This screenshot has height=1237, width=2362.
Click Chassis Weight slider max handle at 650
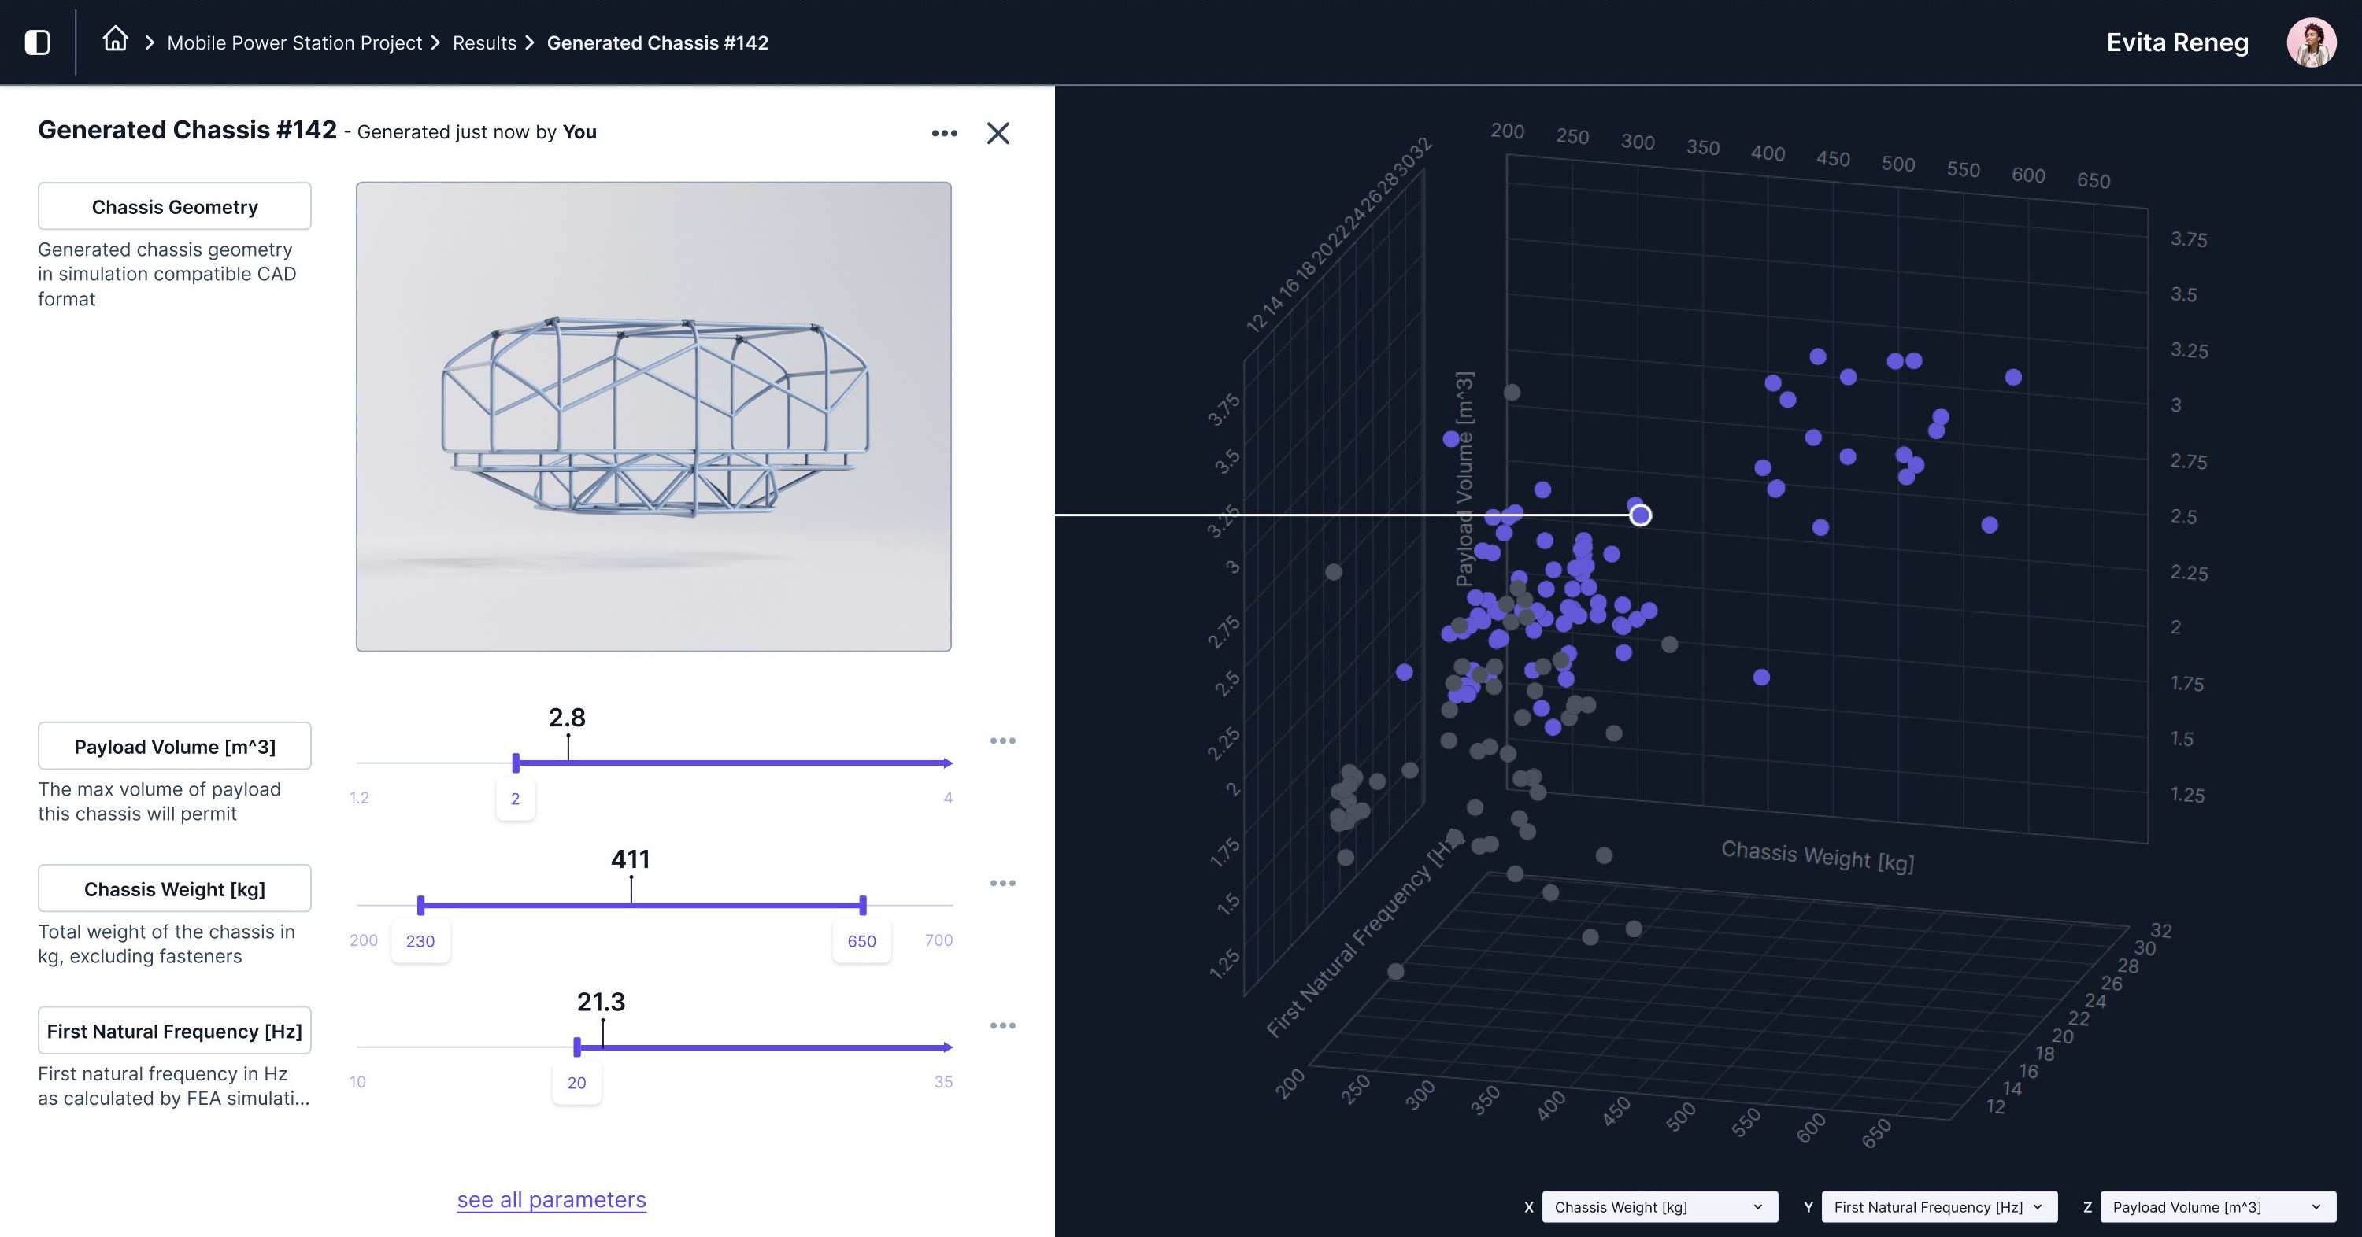tap(863, 905)
